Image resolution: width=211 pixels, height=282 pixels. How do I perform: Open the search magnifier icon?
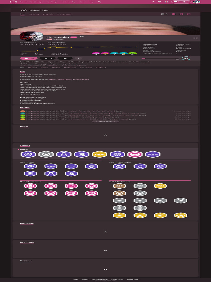pos(99,2)
